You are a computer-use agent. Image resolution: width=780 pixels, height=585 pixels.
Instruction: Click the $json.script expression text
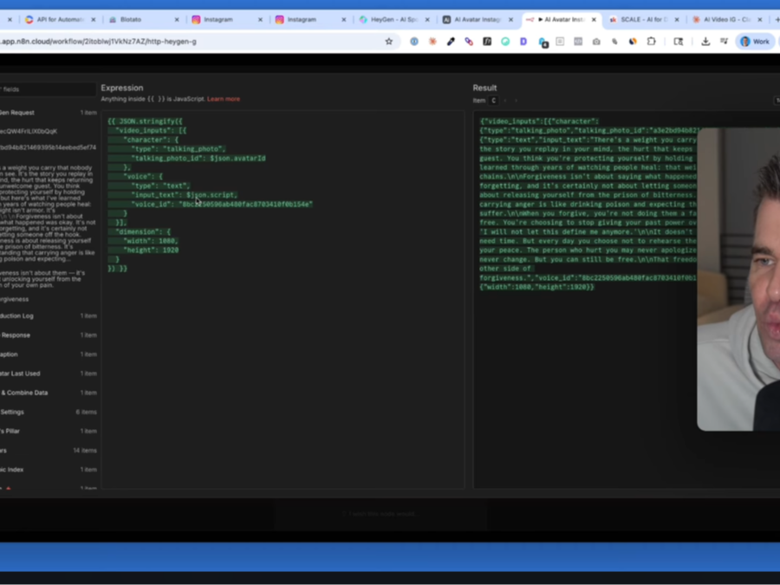pyautogui.click(x=211, y=195)
